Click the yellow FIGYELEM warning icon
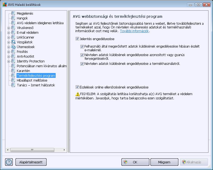Viewport: 213px width, 170px height. tap(77, 94)
